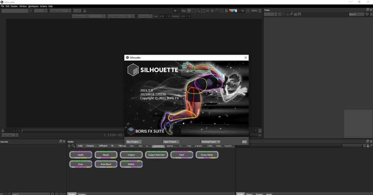The width and height of the screenshot is (373, 195).
Task: Toggle the lock icon in the top toolbar
Action: (x=84, y=11)
